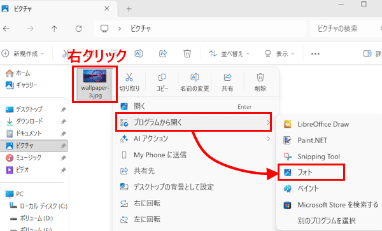Click the Delete icon in context menu

click(x=260, y=78)
